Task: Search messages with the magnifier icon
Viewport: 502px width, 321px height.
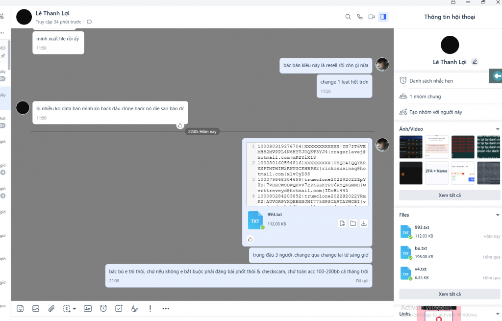Action: 348,17
